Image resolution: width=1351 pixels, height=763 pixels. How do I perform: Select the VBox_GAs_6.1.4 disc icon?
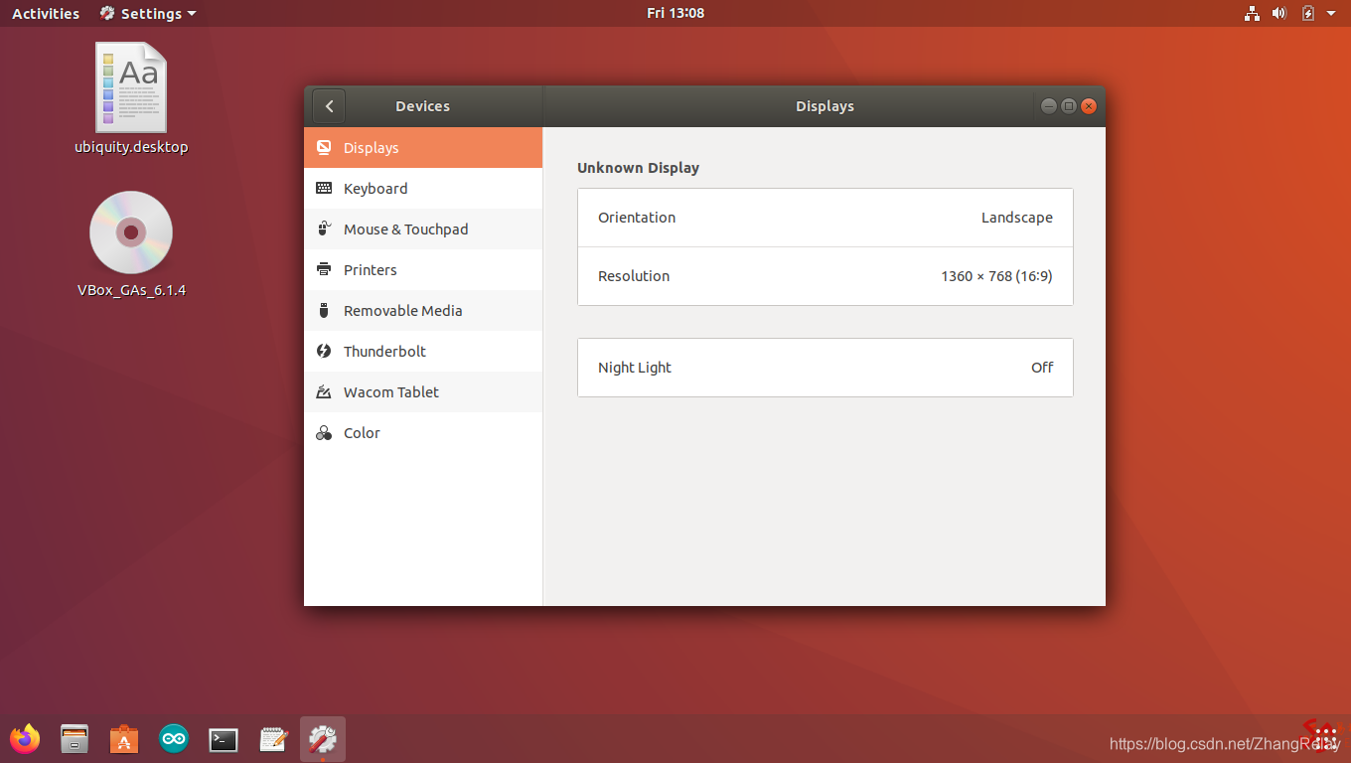click(x=131, y=244)
